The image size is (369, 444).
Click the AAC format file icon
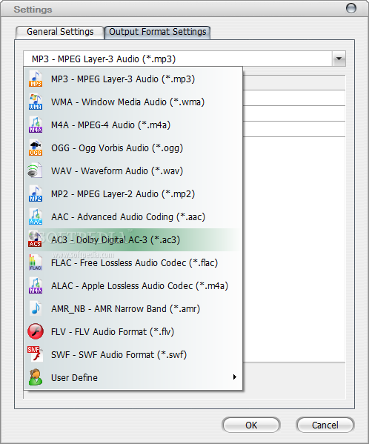pyautogui.click(x=36, y=216)
